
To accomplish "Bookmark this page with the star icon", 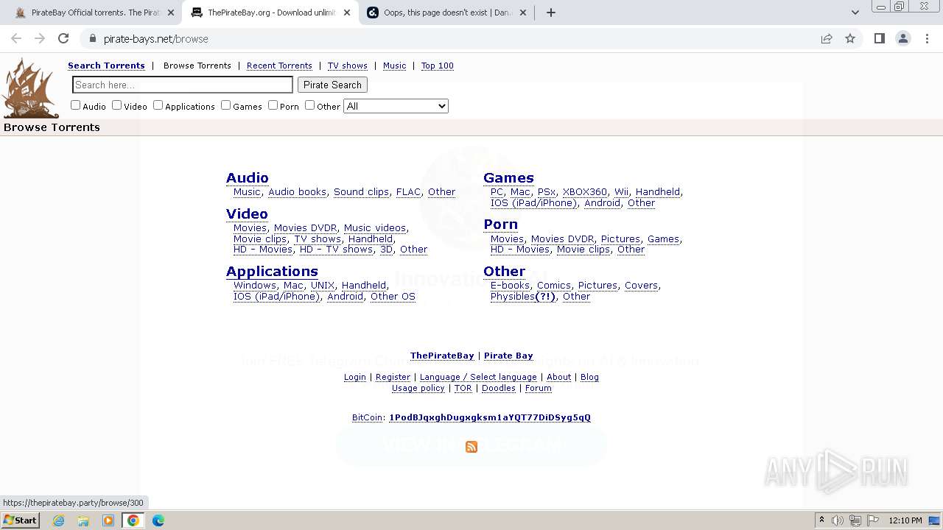I will [850, 38].
